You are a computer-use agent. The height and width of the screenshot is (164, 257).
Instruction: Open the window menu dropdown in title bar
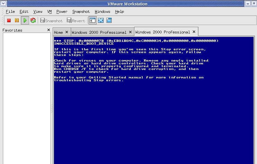[3, 3]
